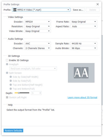103x137 pixels.
Task: Choose Top and Bottom(Full) option
Action: pyautogui.click(x=11, y=89)
